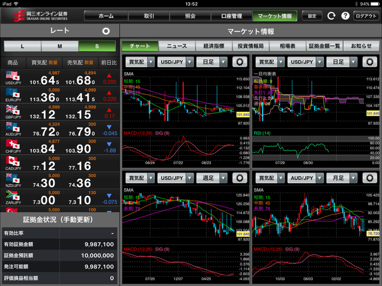This screenshot has width=382, height=286.
Task: Open top-left chart gear settings
Action: coord(240,62)
